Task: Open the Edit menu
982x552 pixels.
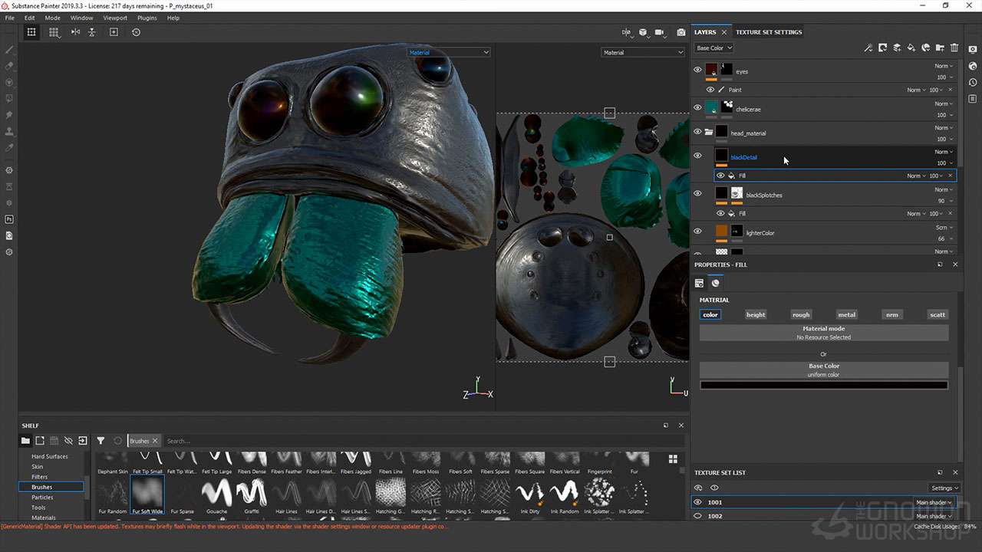Action: (29, 18)
